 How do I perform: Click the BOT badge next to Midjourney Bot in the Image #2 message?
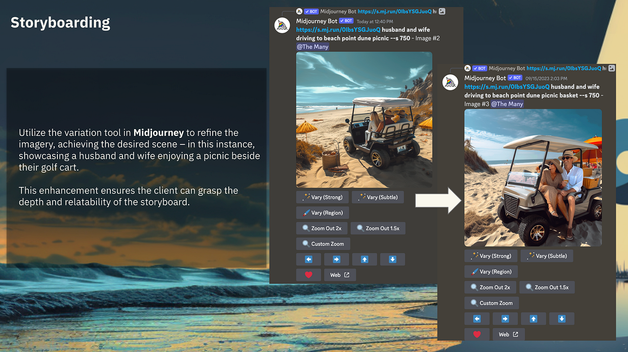pyautogui.click(x=346, y=21)
